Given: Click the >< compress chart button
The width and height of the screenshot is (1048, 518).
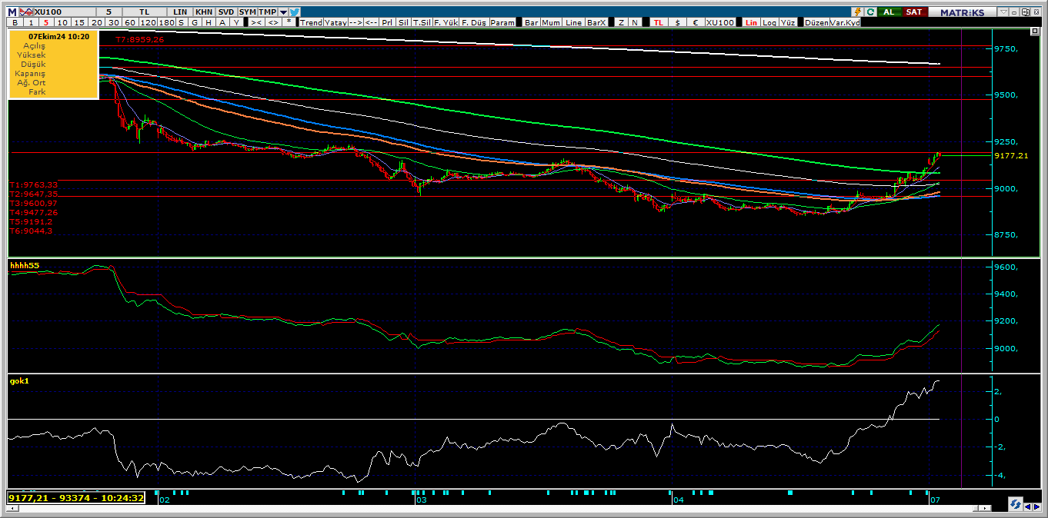Looking at the screenshot, I should 255,22.
